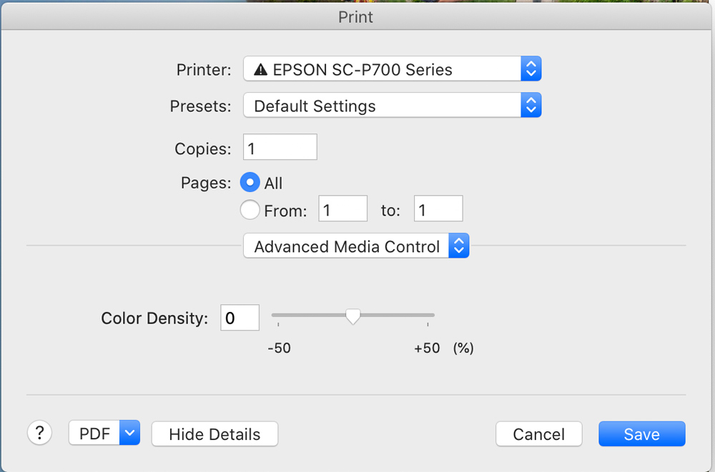Click the From page number field
Viewport: 715px width, 472px height.
coord(342,210)
